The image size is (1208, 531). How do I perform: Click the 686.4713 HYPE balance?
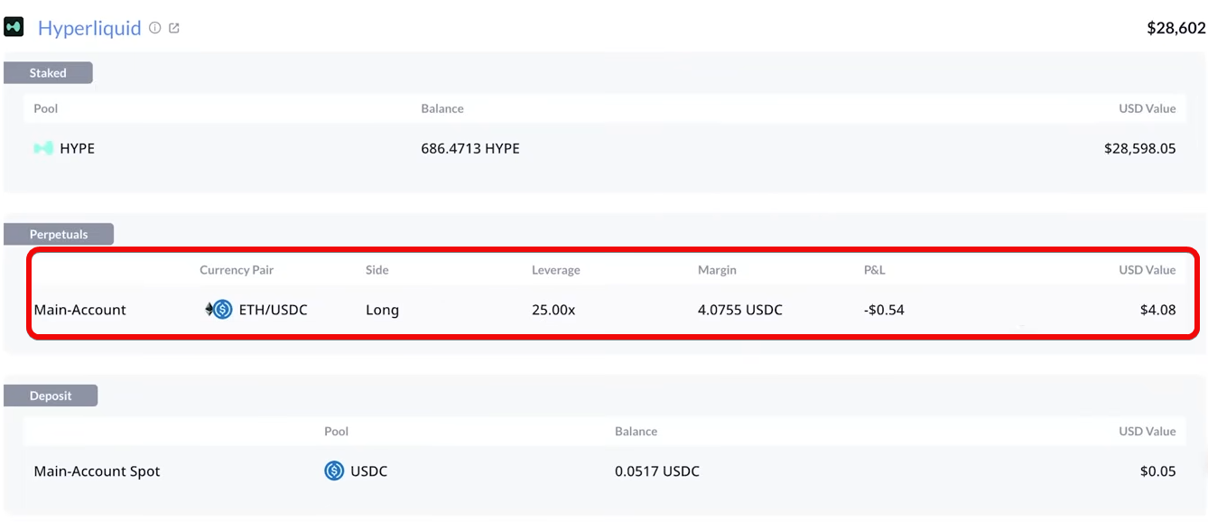469,148
